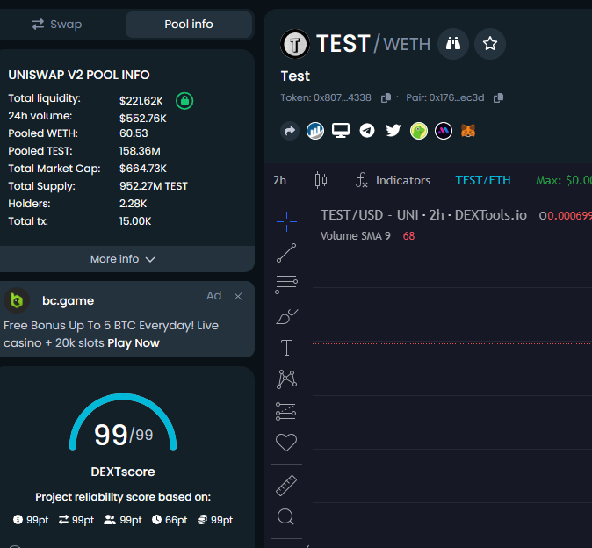Select the pattern drawing tool
The height and width of the screenshot is (548, 592).
[286, 379]
